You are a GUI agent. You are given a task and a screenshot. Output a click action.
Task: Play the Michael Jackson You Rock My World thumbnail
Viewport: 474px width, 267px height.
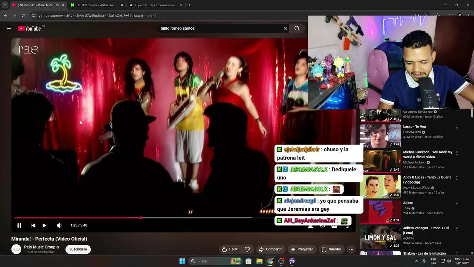coord(380,161)
